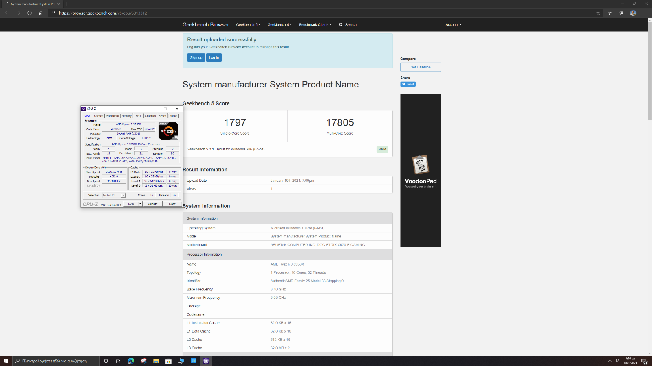652x366 pixels.
Task: Open the browser home page
Action: coord(41,13)
